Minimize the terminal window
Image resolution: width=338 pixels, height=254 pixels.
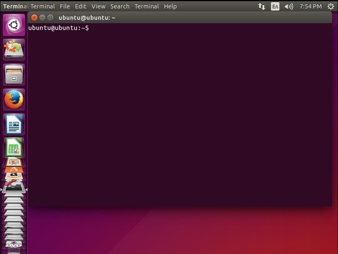[42, 17]
